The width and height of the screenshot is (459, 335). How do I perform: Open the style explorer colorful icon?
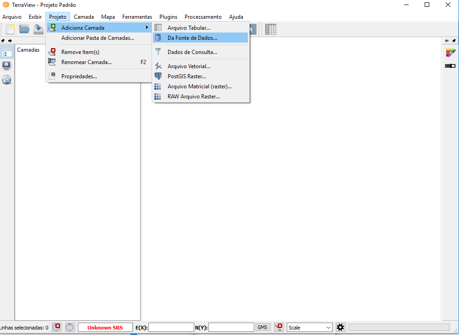point(450,53)
